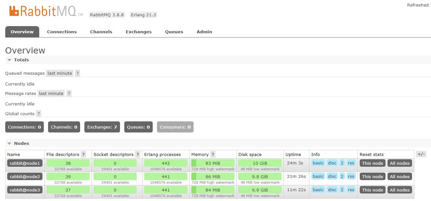This screenshot has height=201, width=431.
Task: Click help icon beside Global counts
Action: pyautogui.click(x=39, y=114)
